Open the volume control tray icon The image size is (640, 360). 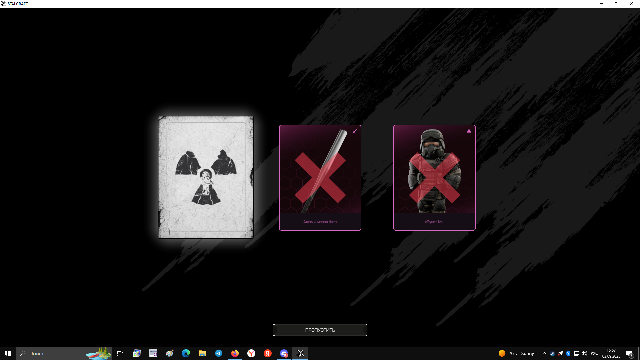(584, 353)
